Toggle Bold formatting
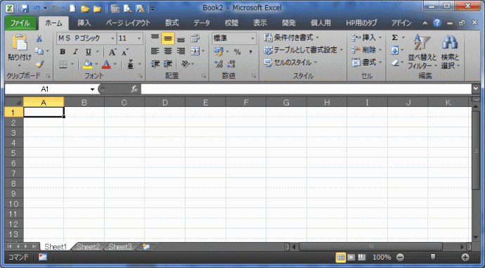 [63, 51]
